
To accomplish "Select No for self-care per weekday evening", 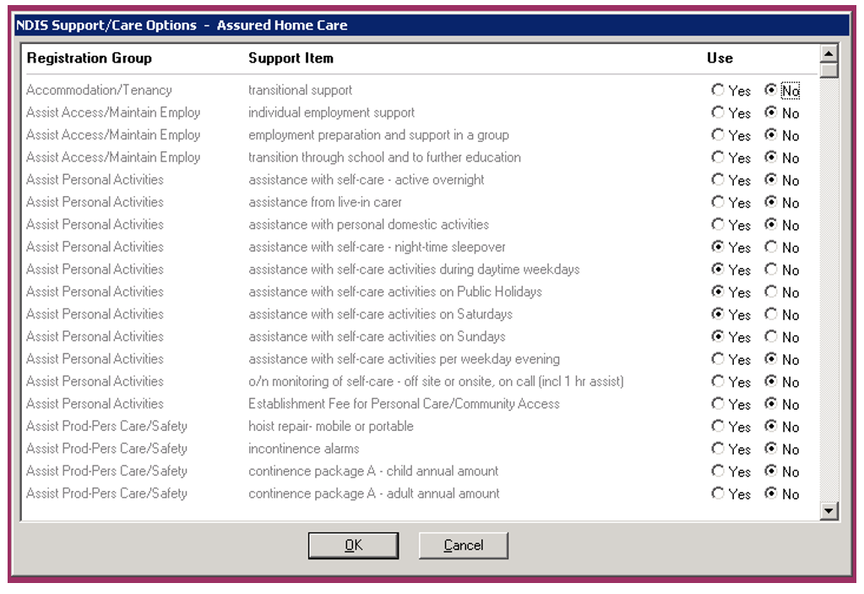I will coord(771,359).
